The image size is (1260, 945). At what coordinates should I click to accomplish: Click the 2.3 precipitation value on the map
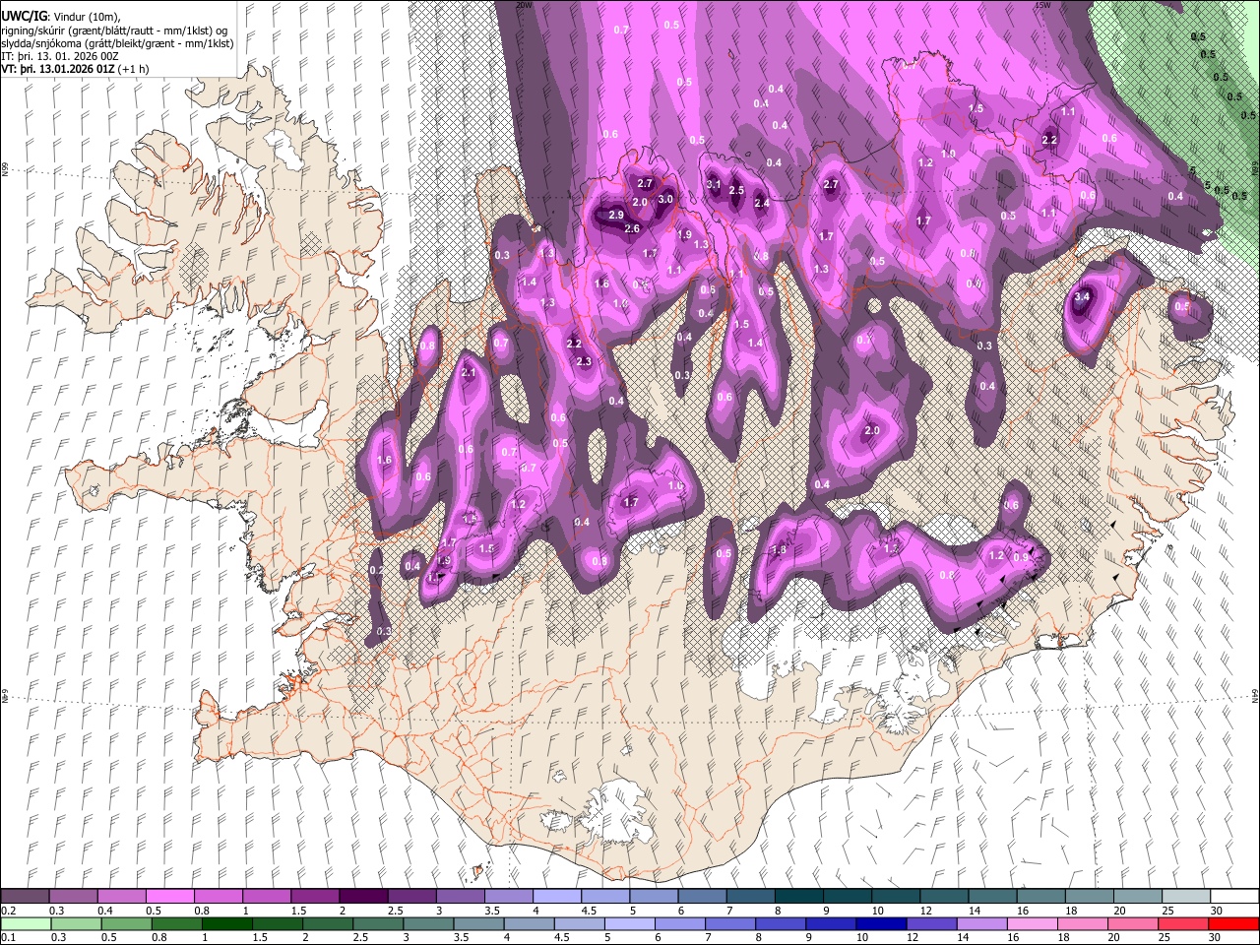(x=584, y=362)
